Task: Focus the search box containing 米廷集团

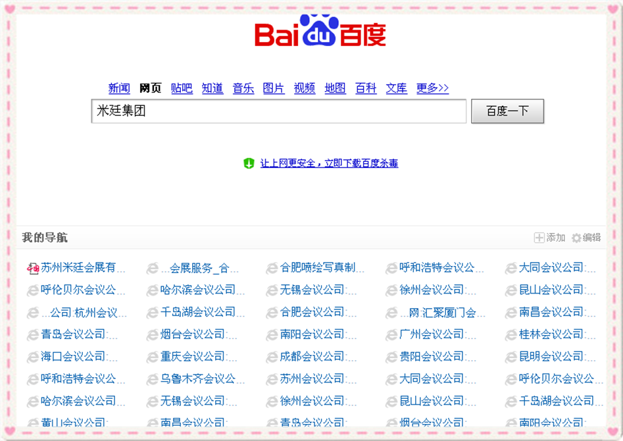Action: pyautogui.click(x=279, y=111)
